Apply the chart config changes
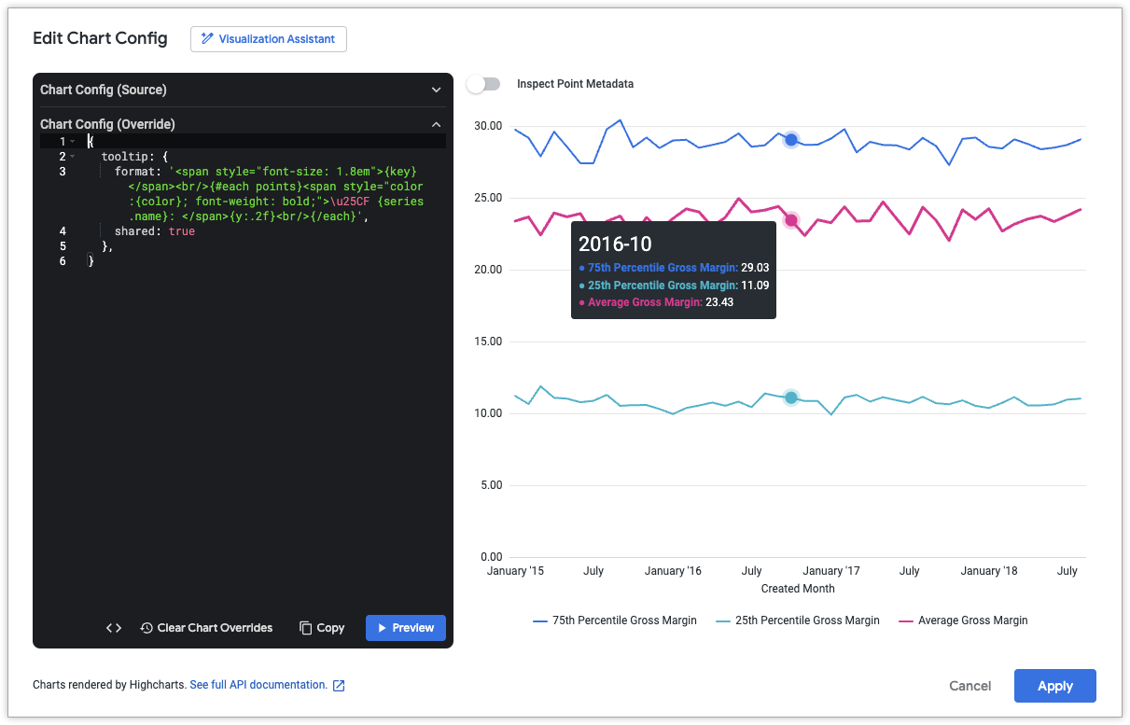1130x725 pixels. 1054,686
